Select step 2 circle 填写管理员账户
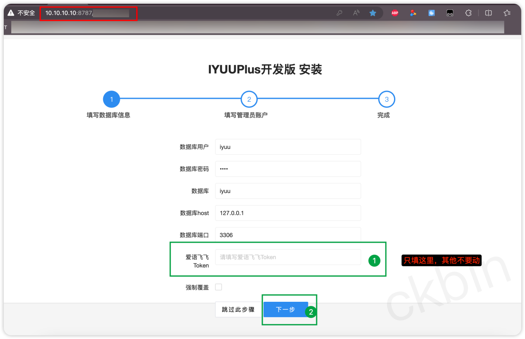Viewport: 525px width, 339px height. click(x=249, y=100)
